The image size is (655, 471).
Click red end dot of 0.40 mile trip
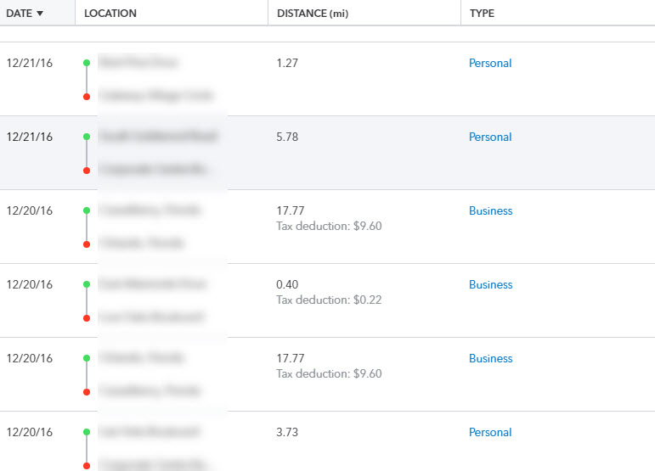pos(87,318)
